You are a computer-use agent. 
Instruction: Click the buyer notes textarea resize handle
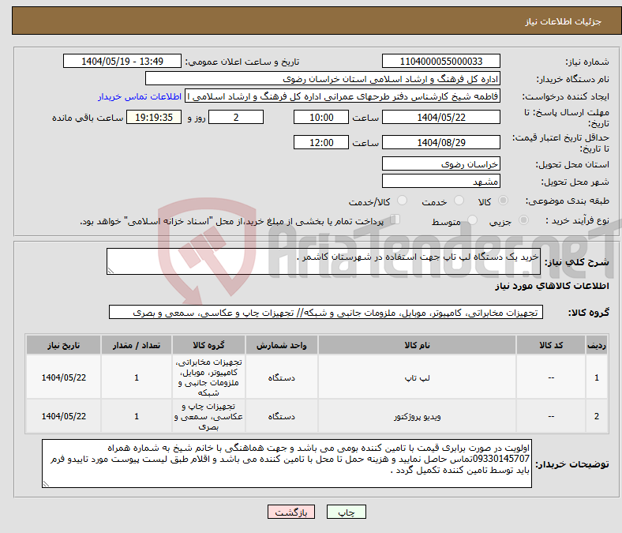tap(46, 484)
